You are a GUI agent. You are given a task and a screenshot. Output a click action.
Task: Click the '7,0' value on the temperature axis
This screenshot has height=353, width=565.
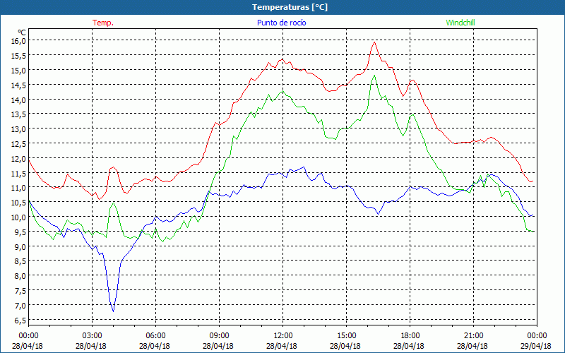(20, 306)
